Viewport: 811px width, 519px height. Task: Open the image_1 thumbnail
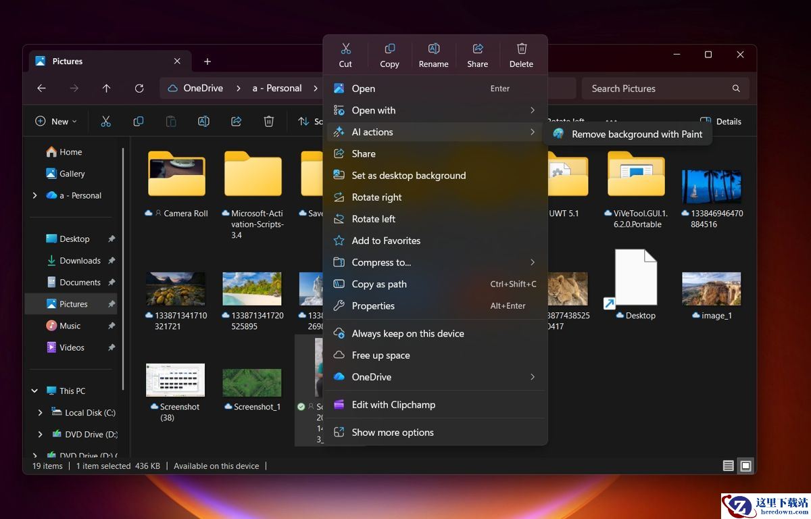pos(711,289)
